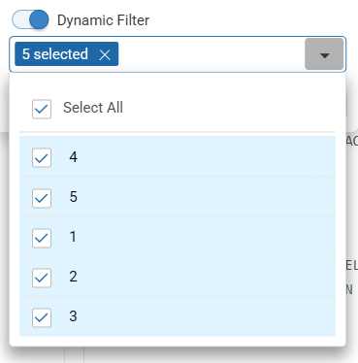This screenshot has width=358, height=363.
Task: Click the list item text '5'
Action: click(x=74, y=197)
